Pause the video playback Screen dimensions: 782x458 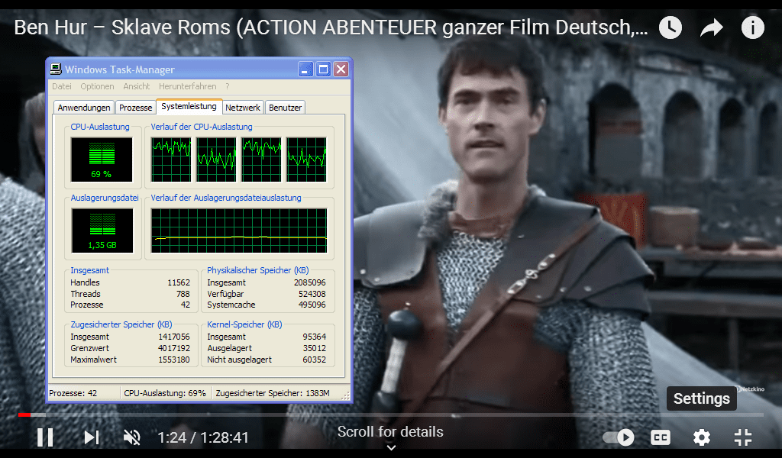pyautogui.click(x=45, y=437)
